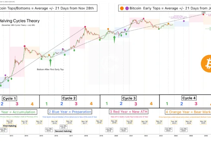Click the Nov 28 2024 date label
Image resolution: width=211 pixels, height=141 pixels.
click(x=188, y=122)
